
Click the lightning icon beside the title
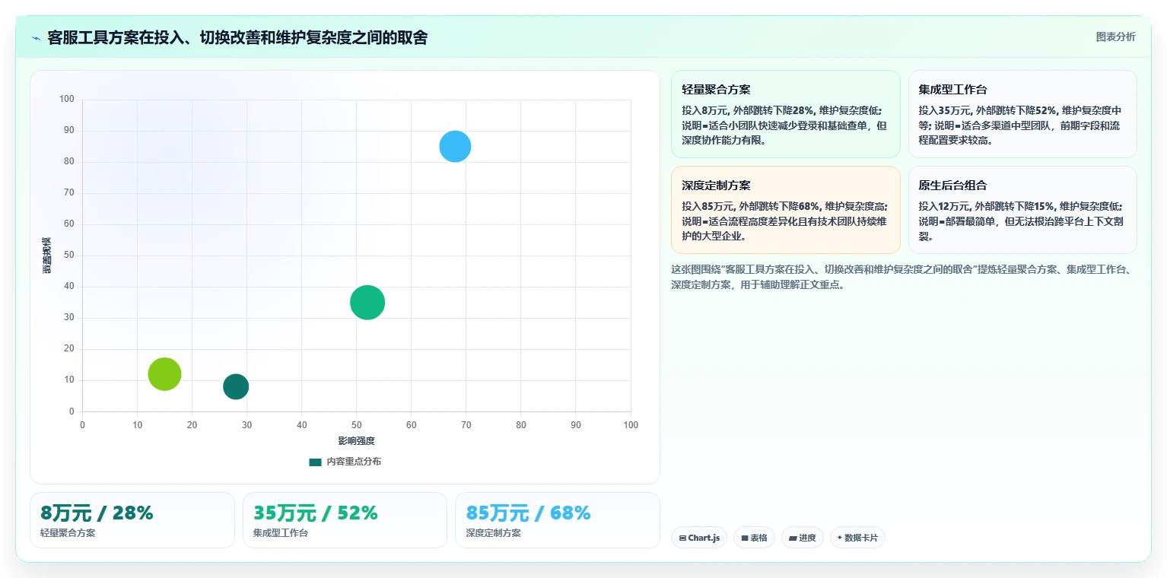tap(36, 38)
